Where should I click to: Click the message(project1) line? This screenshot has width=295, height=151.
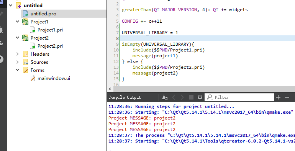155,56
